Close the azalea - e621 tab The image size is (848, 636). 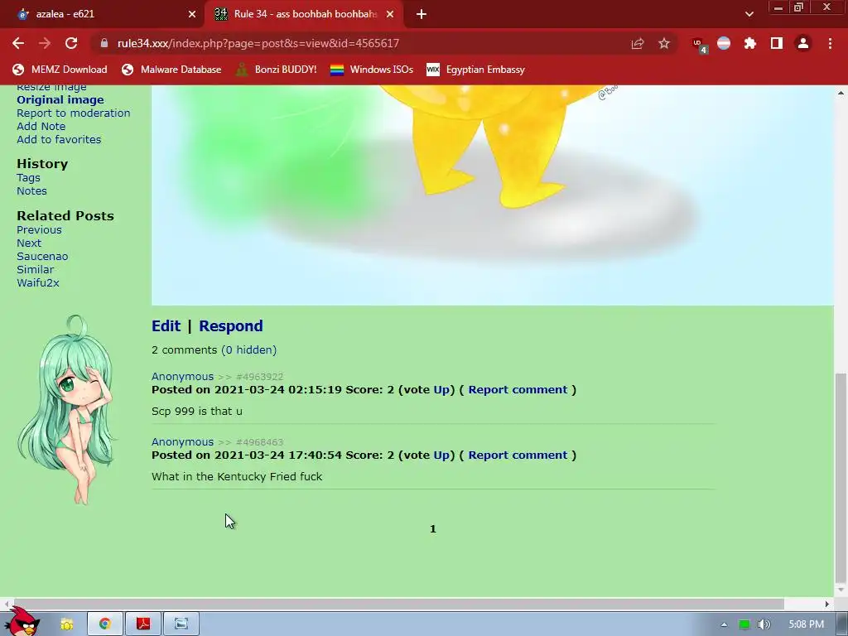pos(192,14)
